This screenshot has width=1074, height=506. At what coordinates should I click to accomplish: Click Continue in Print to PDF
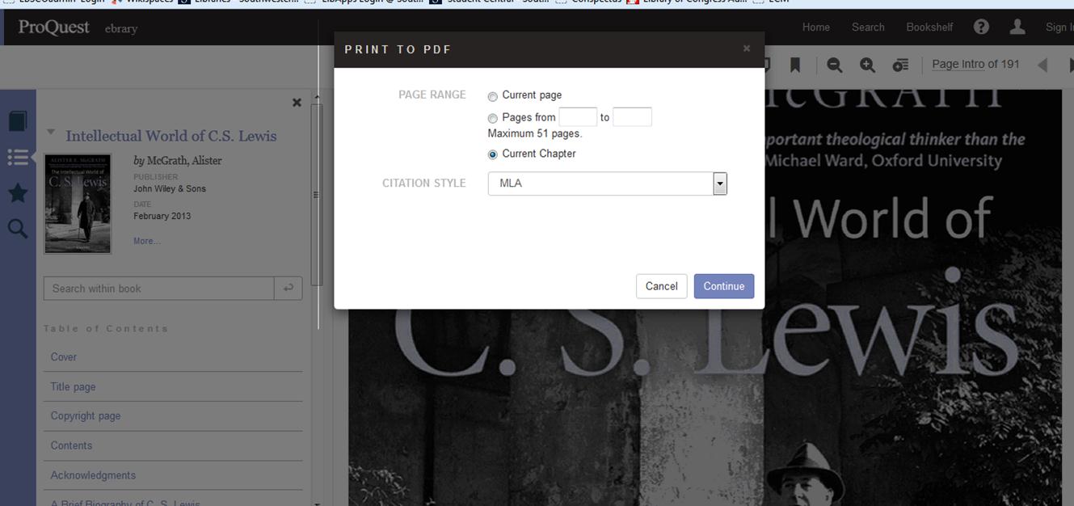[x=723, y=286]
